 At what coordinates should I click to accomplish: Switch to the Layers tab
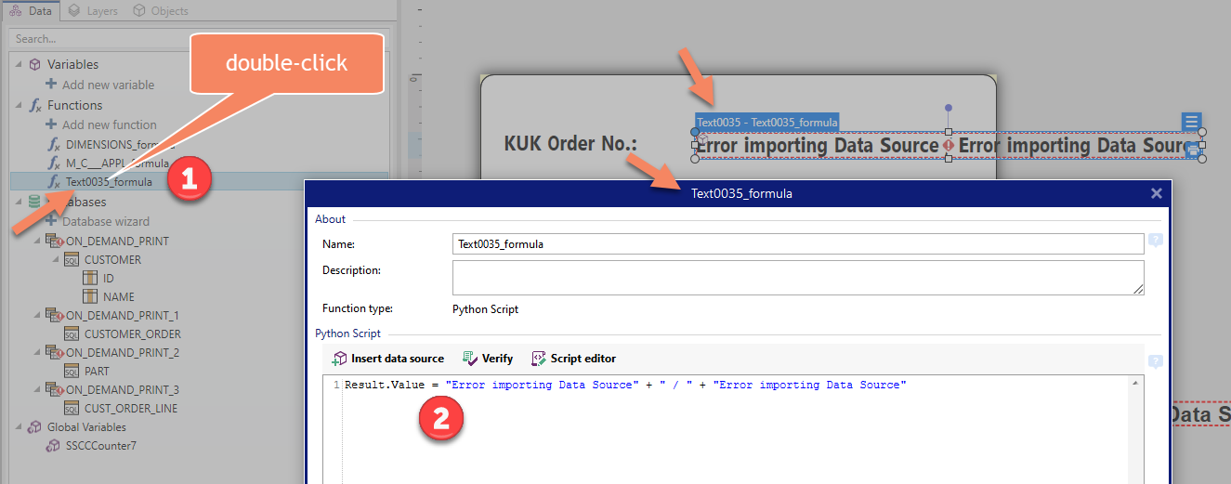coord(94,11)
